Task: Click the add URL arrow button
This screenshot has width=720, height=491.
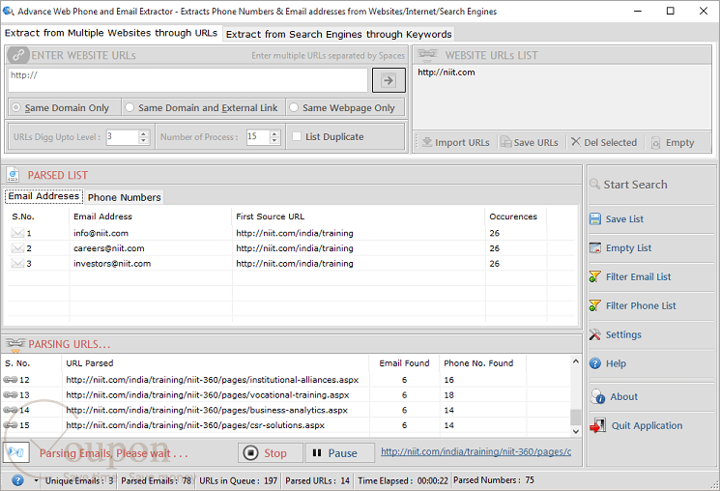Action: click(x=389, y=80)
